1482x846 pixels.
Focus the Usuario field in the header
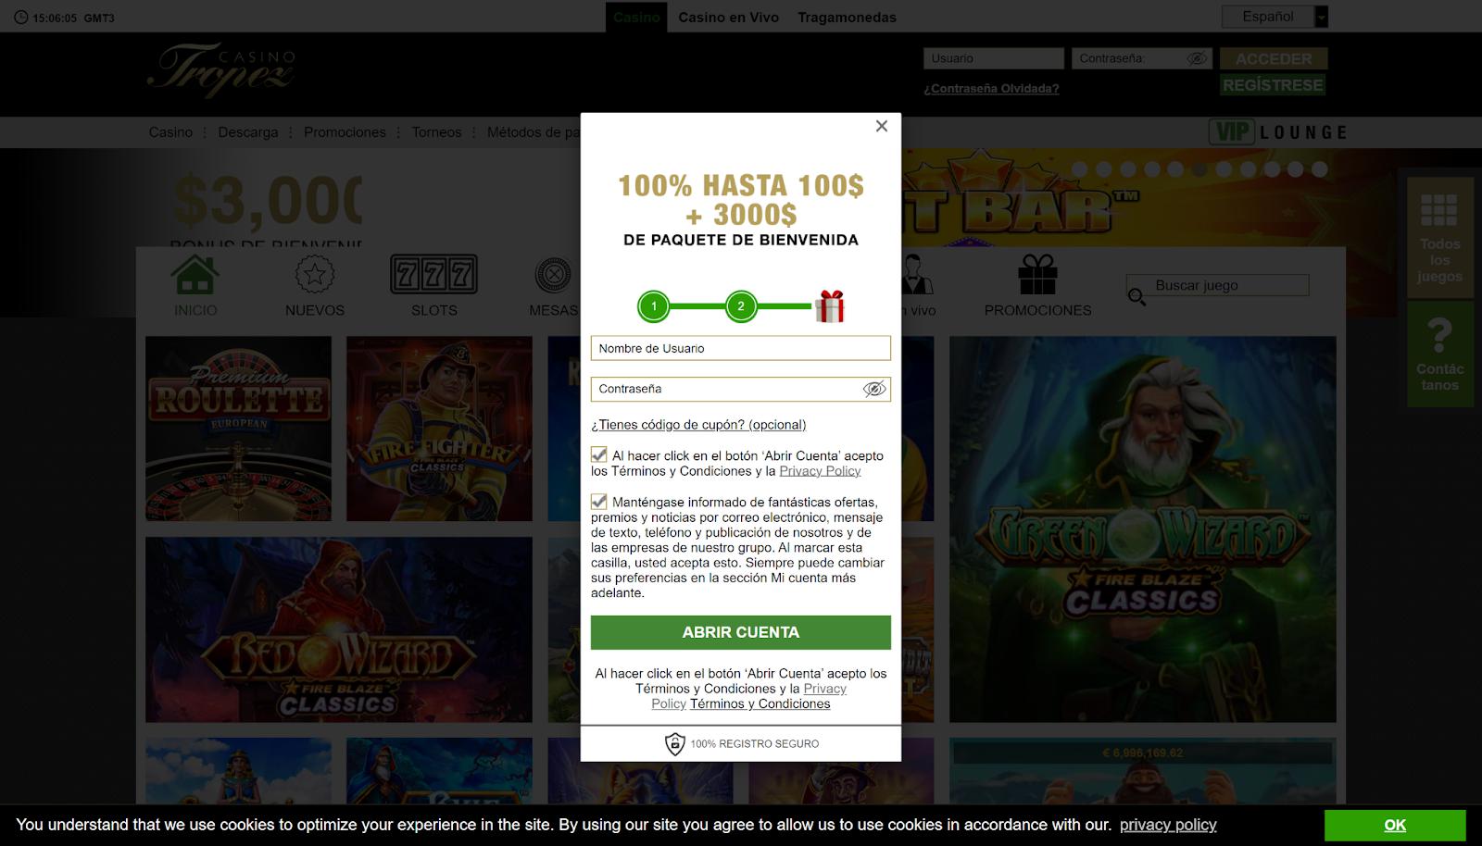coord(994,58)
